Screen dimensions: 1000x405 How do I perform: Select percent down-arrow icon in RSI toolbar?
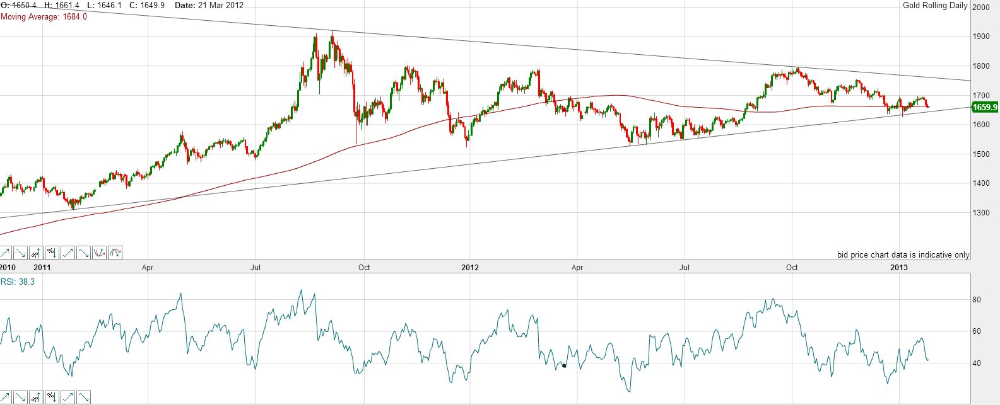click(x=52, y=397)
